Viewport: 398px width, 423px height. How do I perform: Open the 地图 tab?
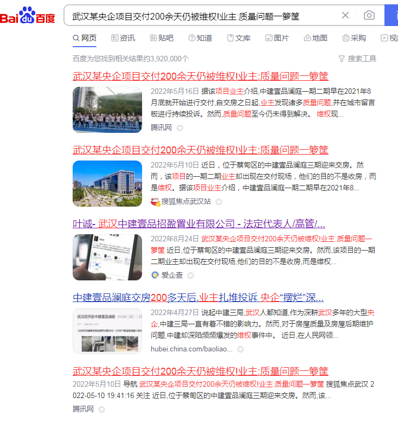[x=316, y=38]
